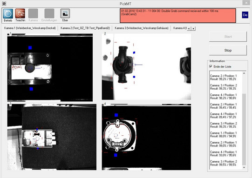This screenshot has width=252, height=178.
Task: Click the lower blue marker in camera 1
Action: 31,89
